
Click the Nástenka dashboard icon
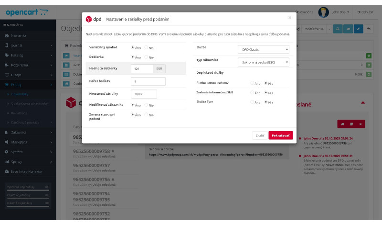click(7, 36)
